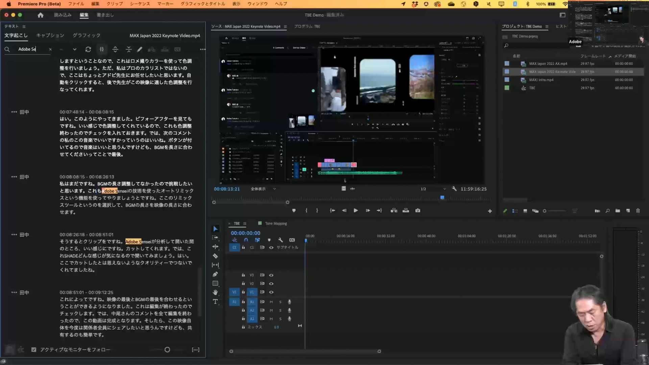The width and height of the screenshot is (649, 365).
Task: Adjust project panel thumbnail zoom slider
Action: click(554, 211)
